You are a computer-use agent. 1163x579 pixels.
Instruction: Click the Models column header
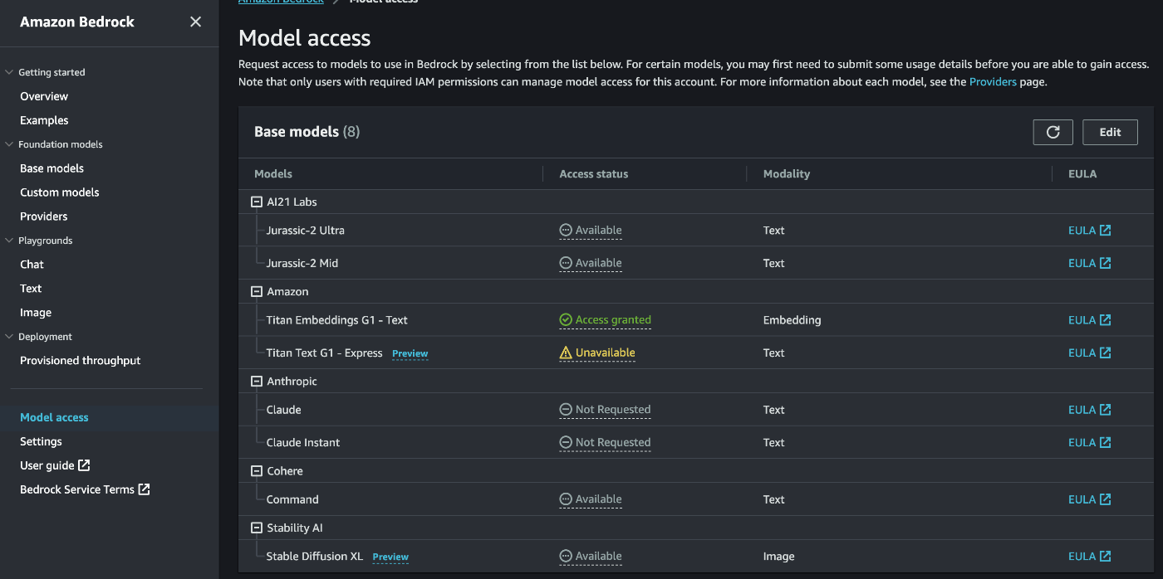273,174
